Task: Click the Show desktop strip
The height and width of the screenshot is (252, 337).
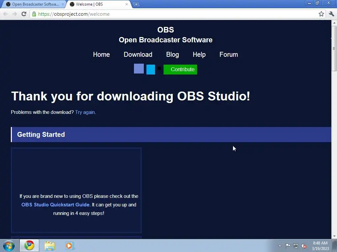Action: (335, 245)
